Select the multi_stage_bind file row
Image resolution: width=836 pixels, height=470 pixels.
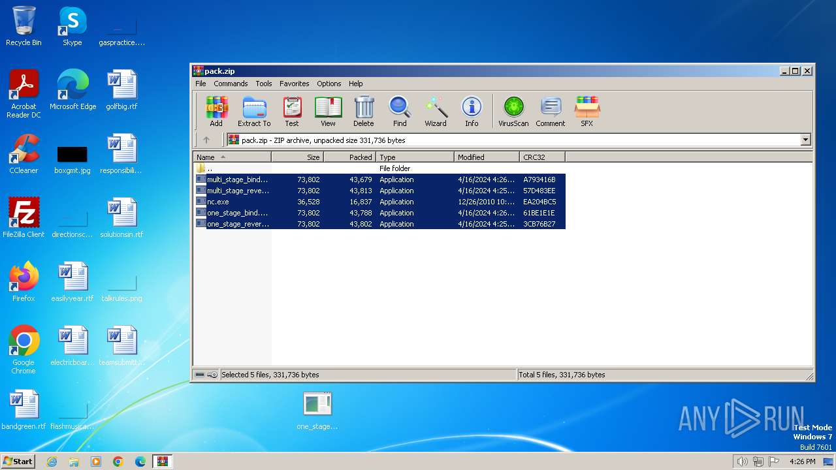(x=379, y=180)
